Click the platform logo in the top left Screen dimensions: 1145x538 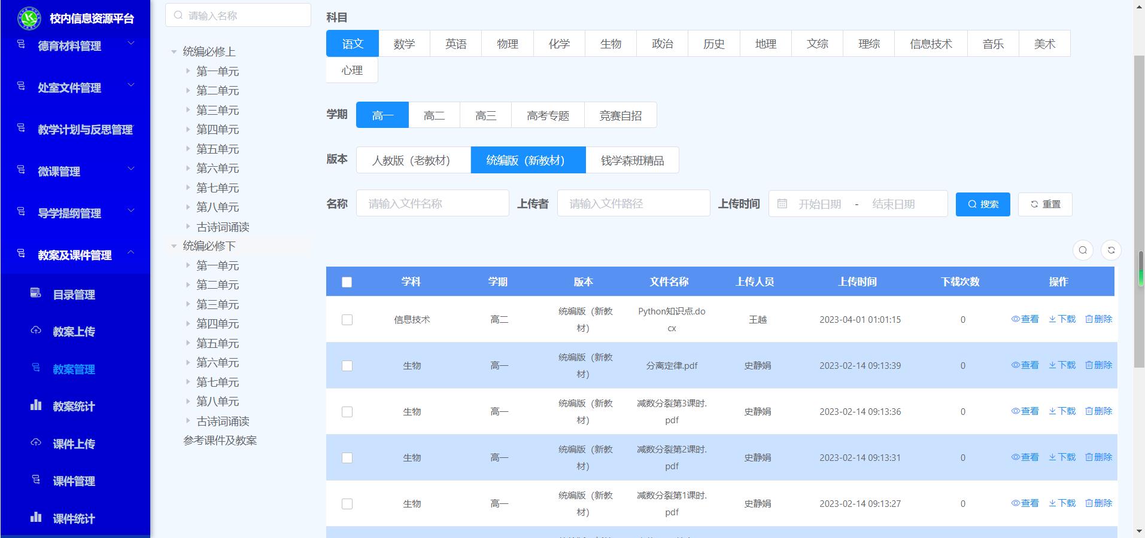pyautogui.click(x=29, y=18)
